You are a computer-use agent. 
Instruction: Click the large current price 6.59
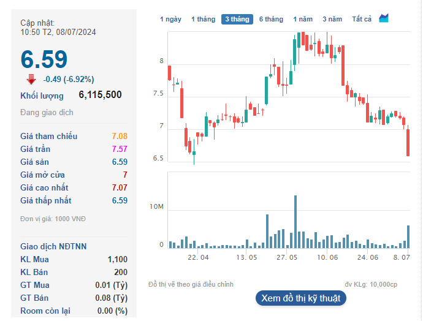click(x=44, y=59)
